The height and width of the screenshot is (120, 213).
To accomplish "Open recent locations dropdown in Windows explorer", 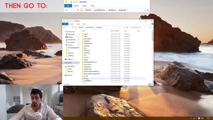I will point(70,27).
